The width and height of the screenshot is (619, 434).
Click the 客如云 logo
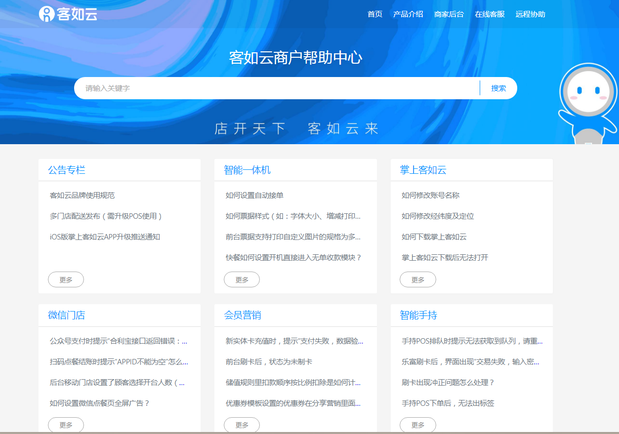68,14
